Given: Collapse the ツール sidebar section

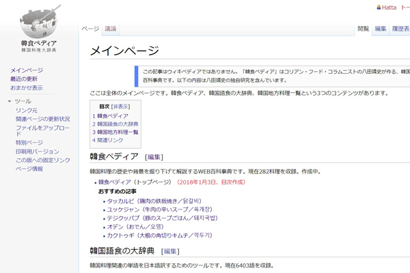Looking at the screenshot, I should pyautogui.click(x=9, y=101).
